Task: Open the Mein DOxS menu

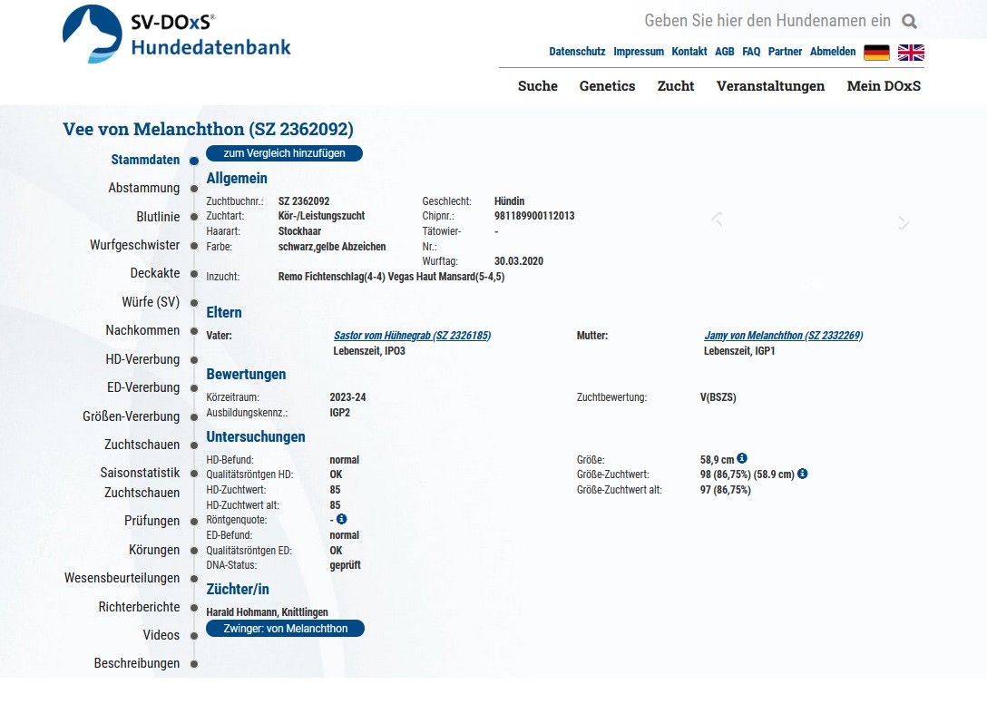Action: (x=884, y=86)
